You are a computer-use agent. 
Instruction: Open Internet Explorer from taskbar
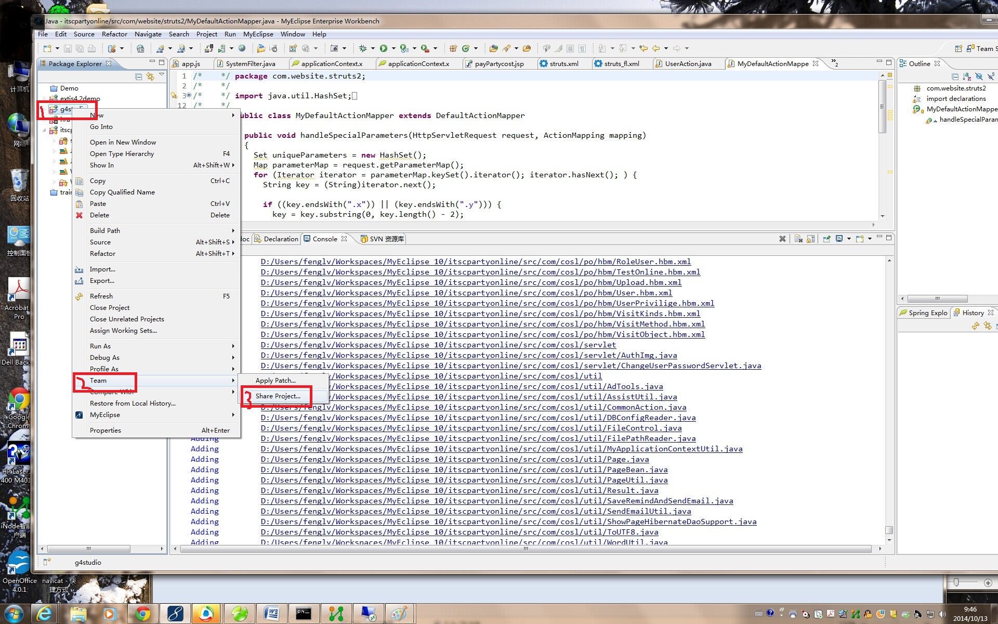coord(45,614)
